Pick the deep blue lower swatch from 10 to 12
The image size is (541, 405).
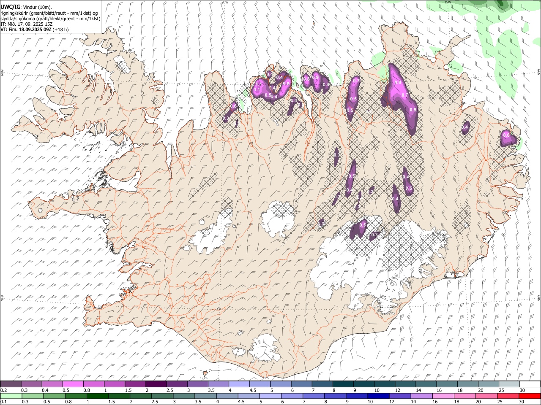pyautogui.click(x=378, y=396)
